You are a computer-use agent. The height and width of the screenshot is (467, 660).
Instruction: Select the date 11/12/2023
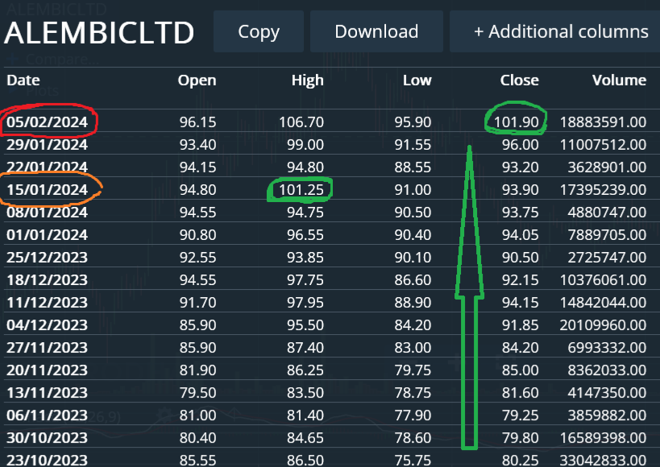(47, 303)
